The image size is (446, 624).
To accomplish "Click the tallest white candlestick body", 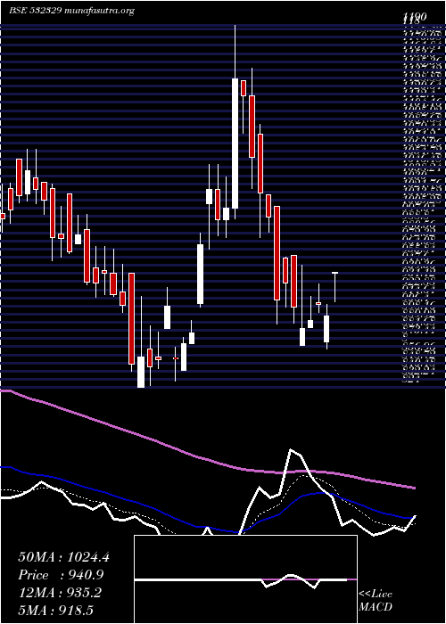I will click(235, 144).
